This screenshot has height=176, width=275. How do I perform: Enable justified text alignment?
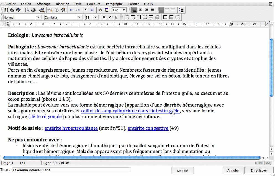tap(153, 10)
